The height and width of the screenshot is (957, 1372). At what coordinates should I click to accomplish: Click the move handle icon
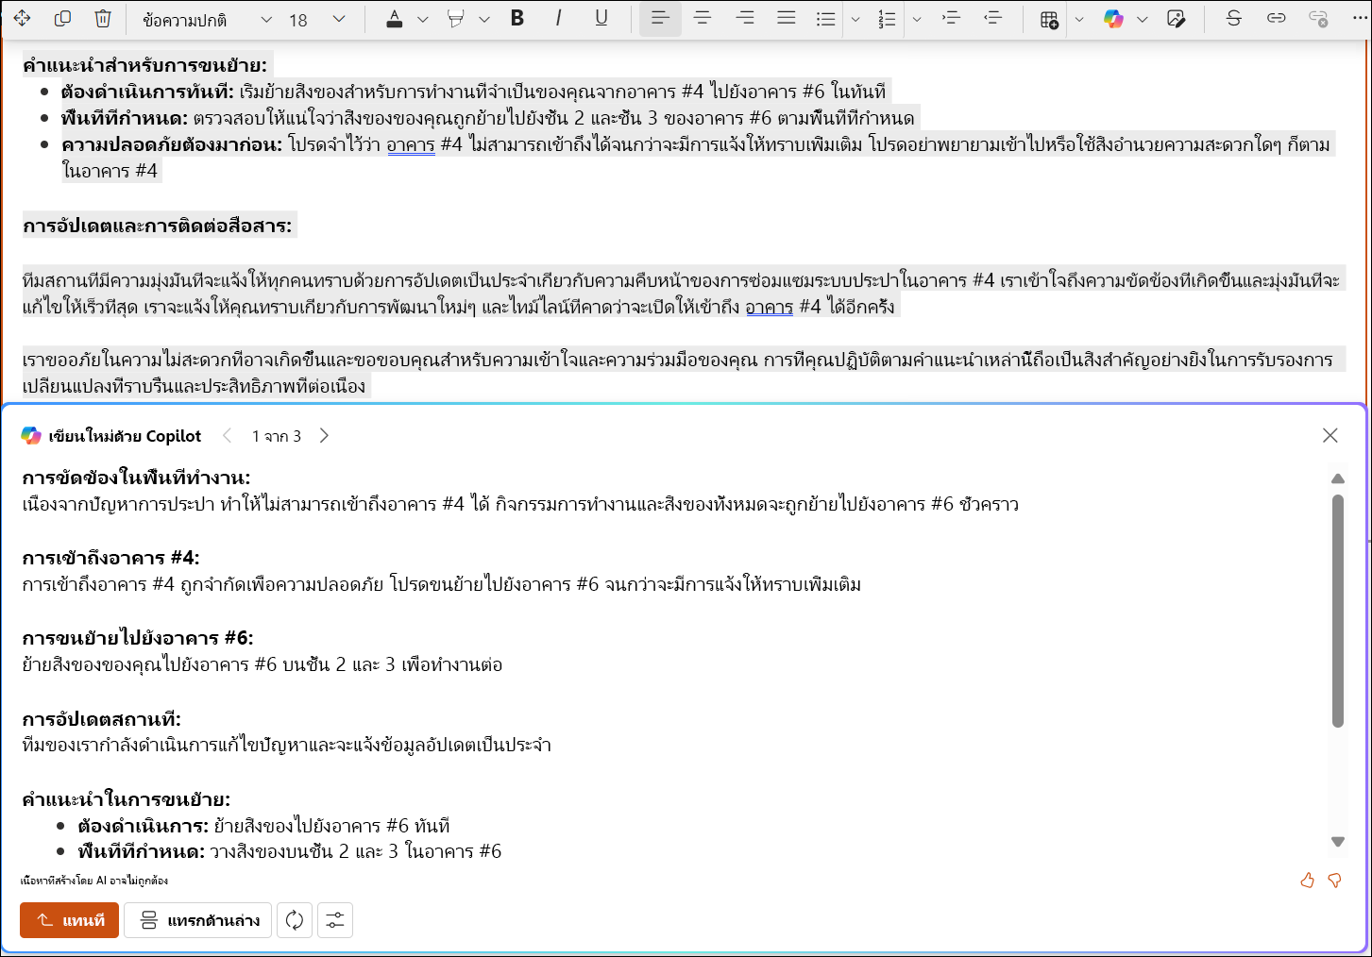[x=22, y=19]
